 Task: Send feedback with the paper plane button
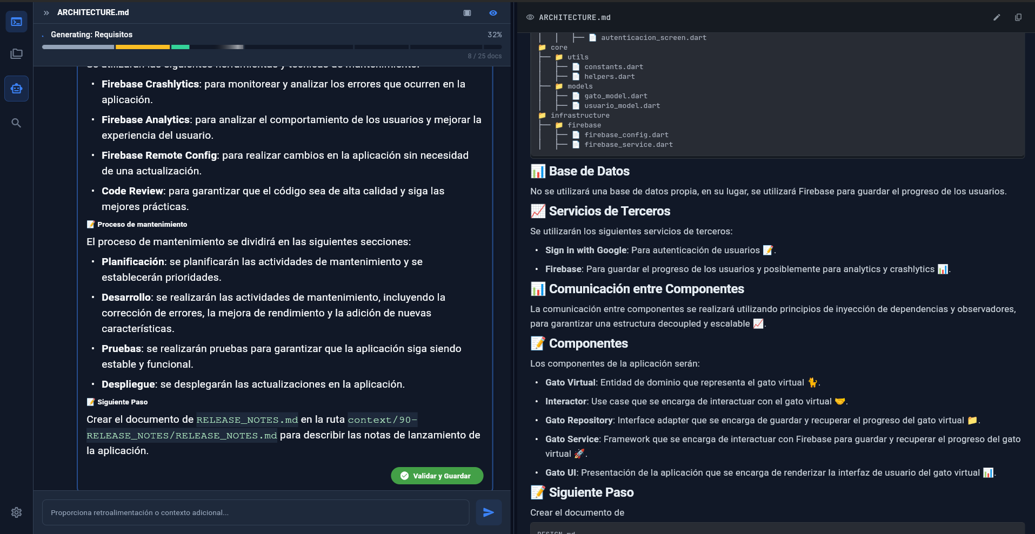click(488, 512)
